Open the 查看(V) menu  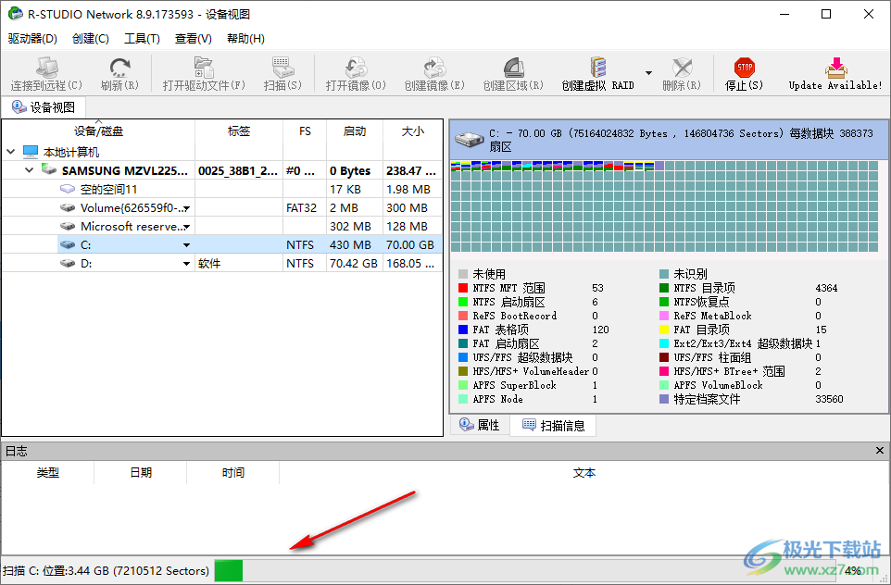click(x=194, y=39)
